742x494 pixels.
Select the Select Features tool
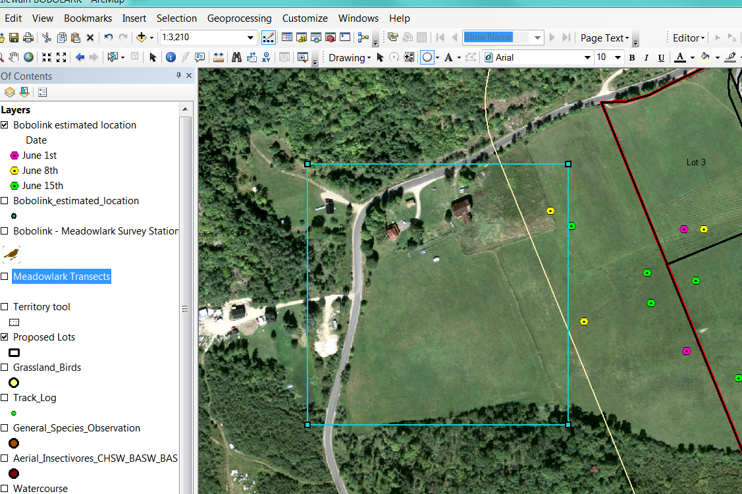[113, 57]
